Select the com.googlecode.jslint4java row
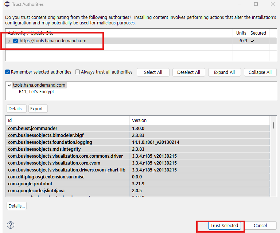 tap(138, 190)
